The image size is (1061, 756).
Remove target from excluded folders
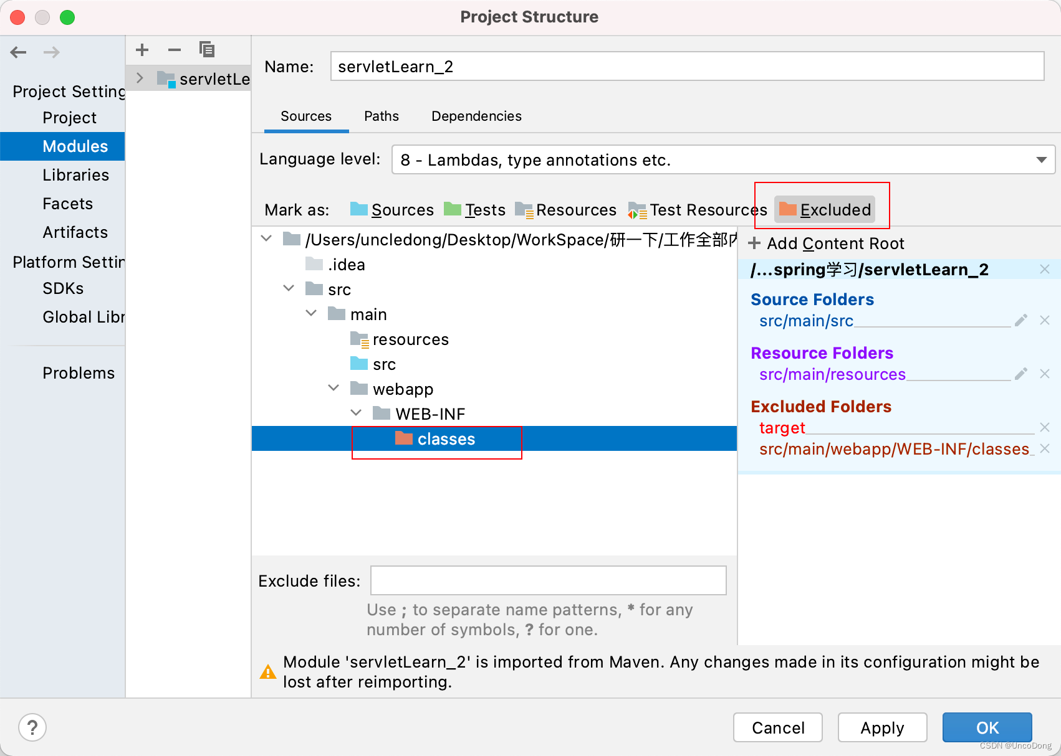(x=1045, y=428)
